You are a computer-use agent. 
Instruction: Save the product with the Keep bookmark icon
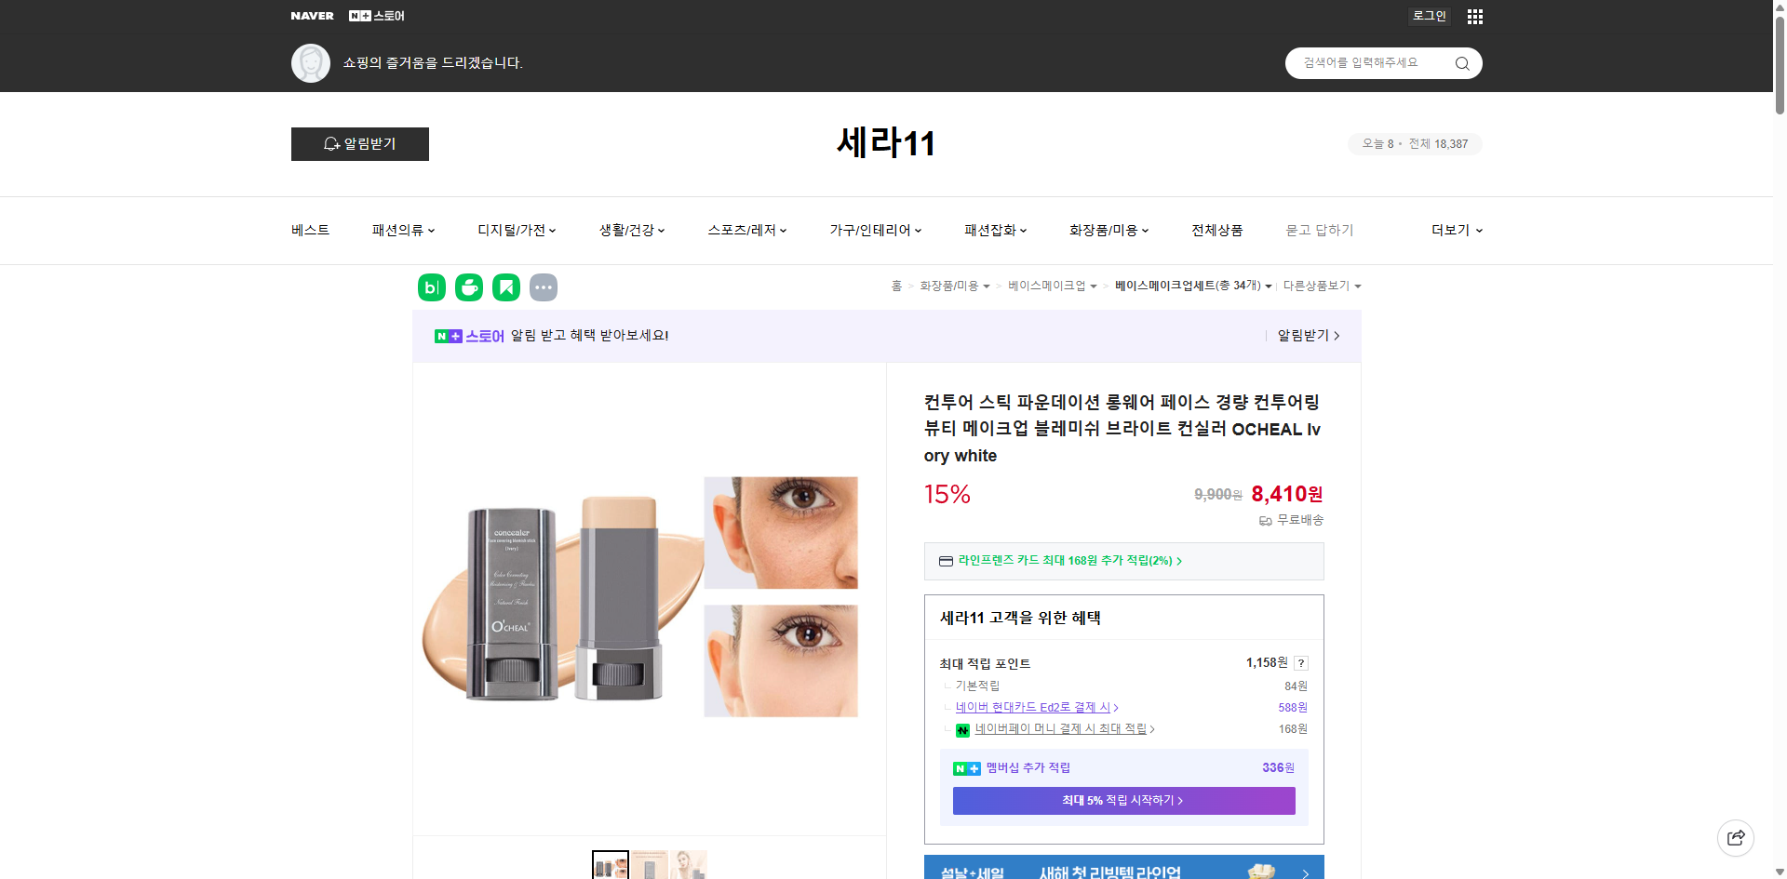505,287
